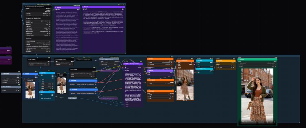Increase the megapixels value in the resolution node
Screen dimensions: 306x128
click(19, 81)
